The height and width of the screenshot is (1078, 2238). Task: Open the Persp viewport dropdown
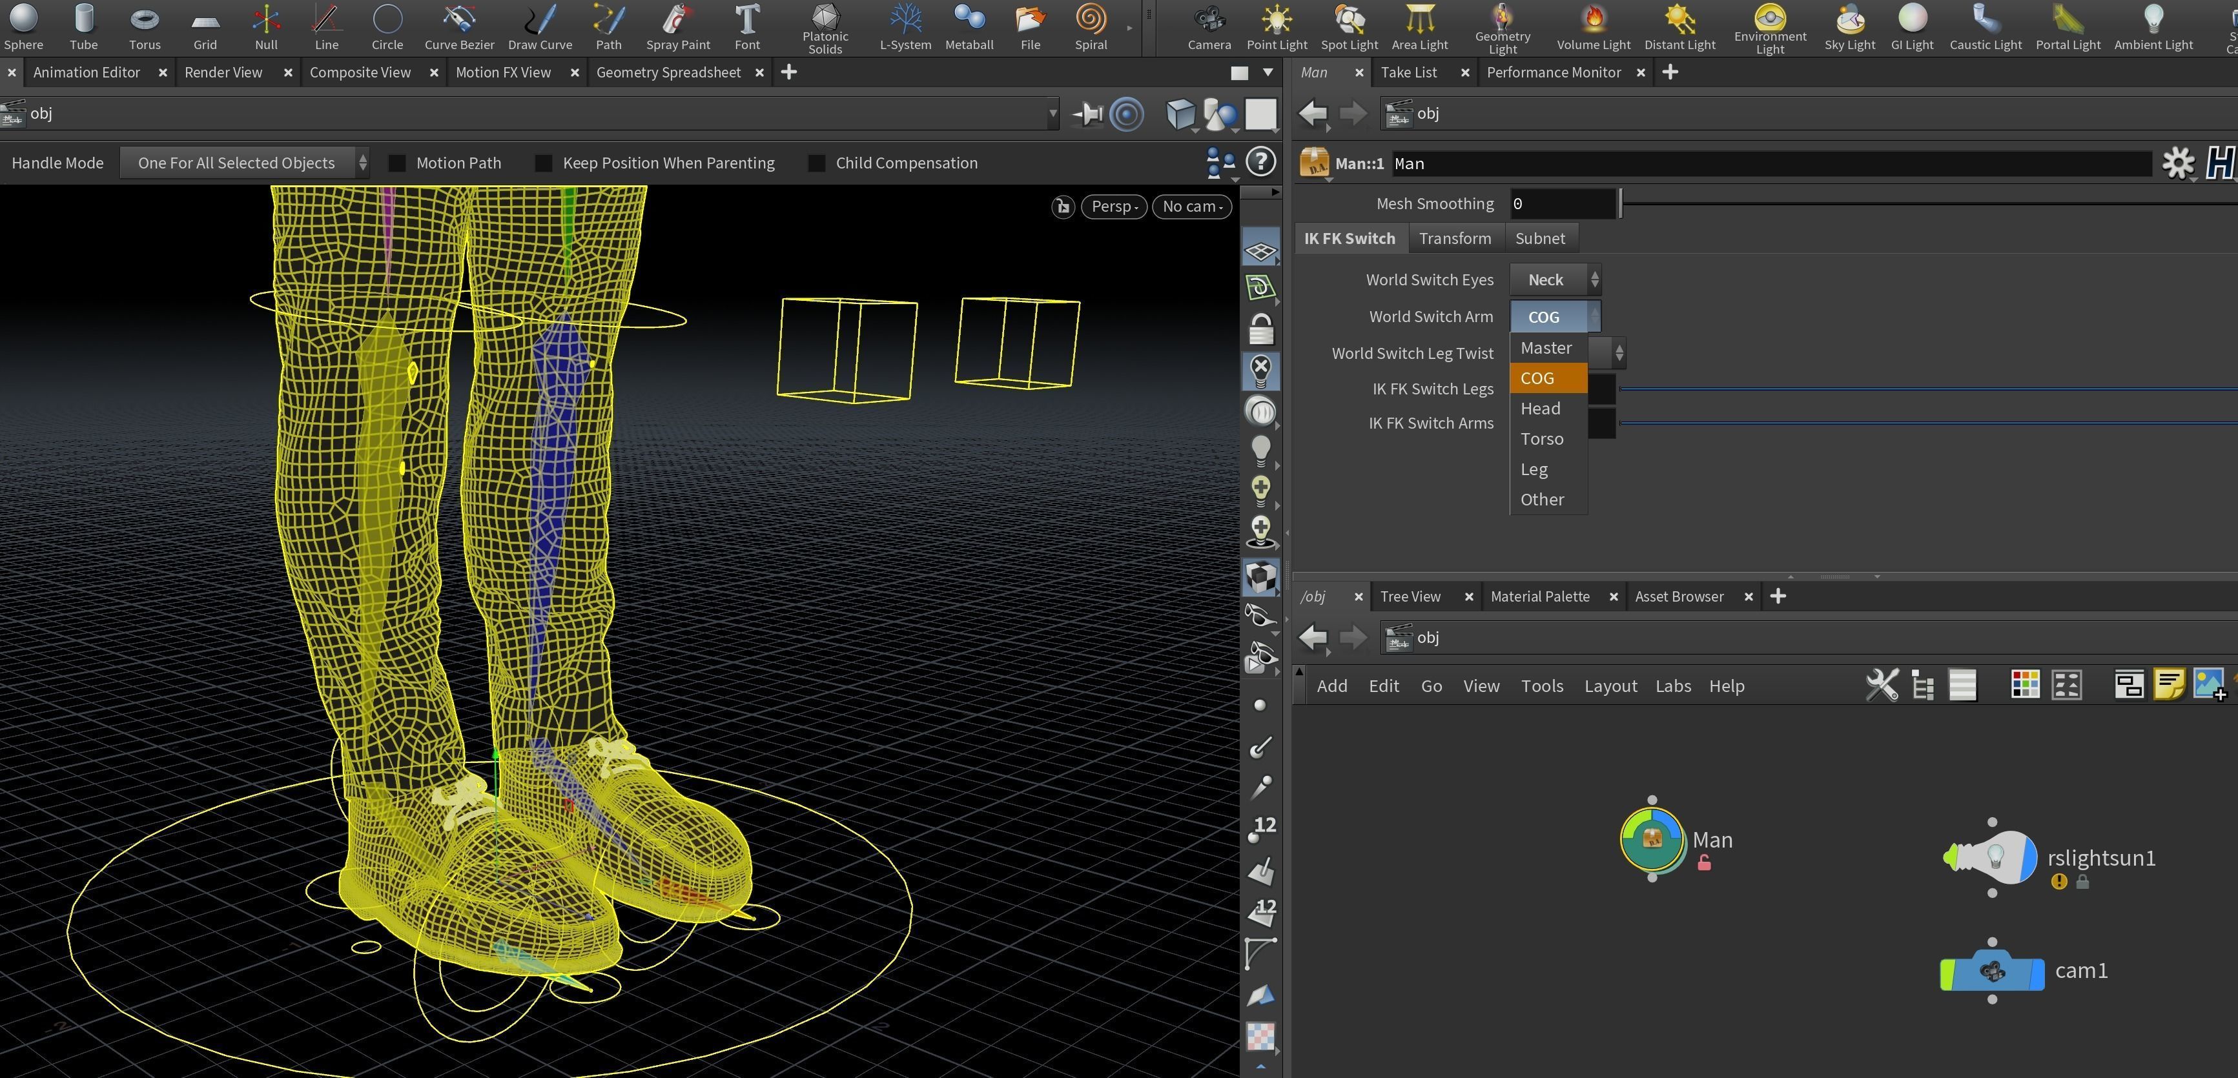(x=1113, y=207)
